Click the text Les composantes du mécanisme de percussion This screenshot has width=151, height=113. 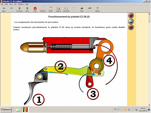[36, 22]
